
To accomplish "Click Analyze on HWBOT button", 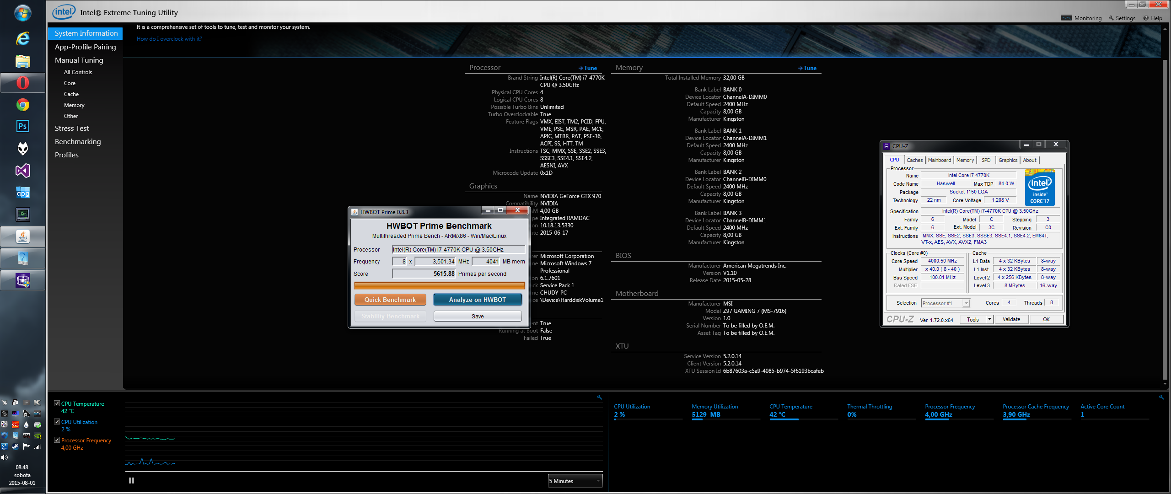I will click(478, 300).
